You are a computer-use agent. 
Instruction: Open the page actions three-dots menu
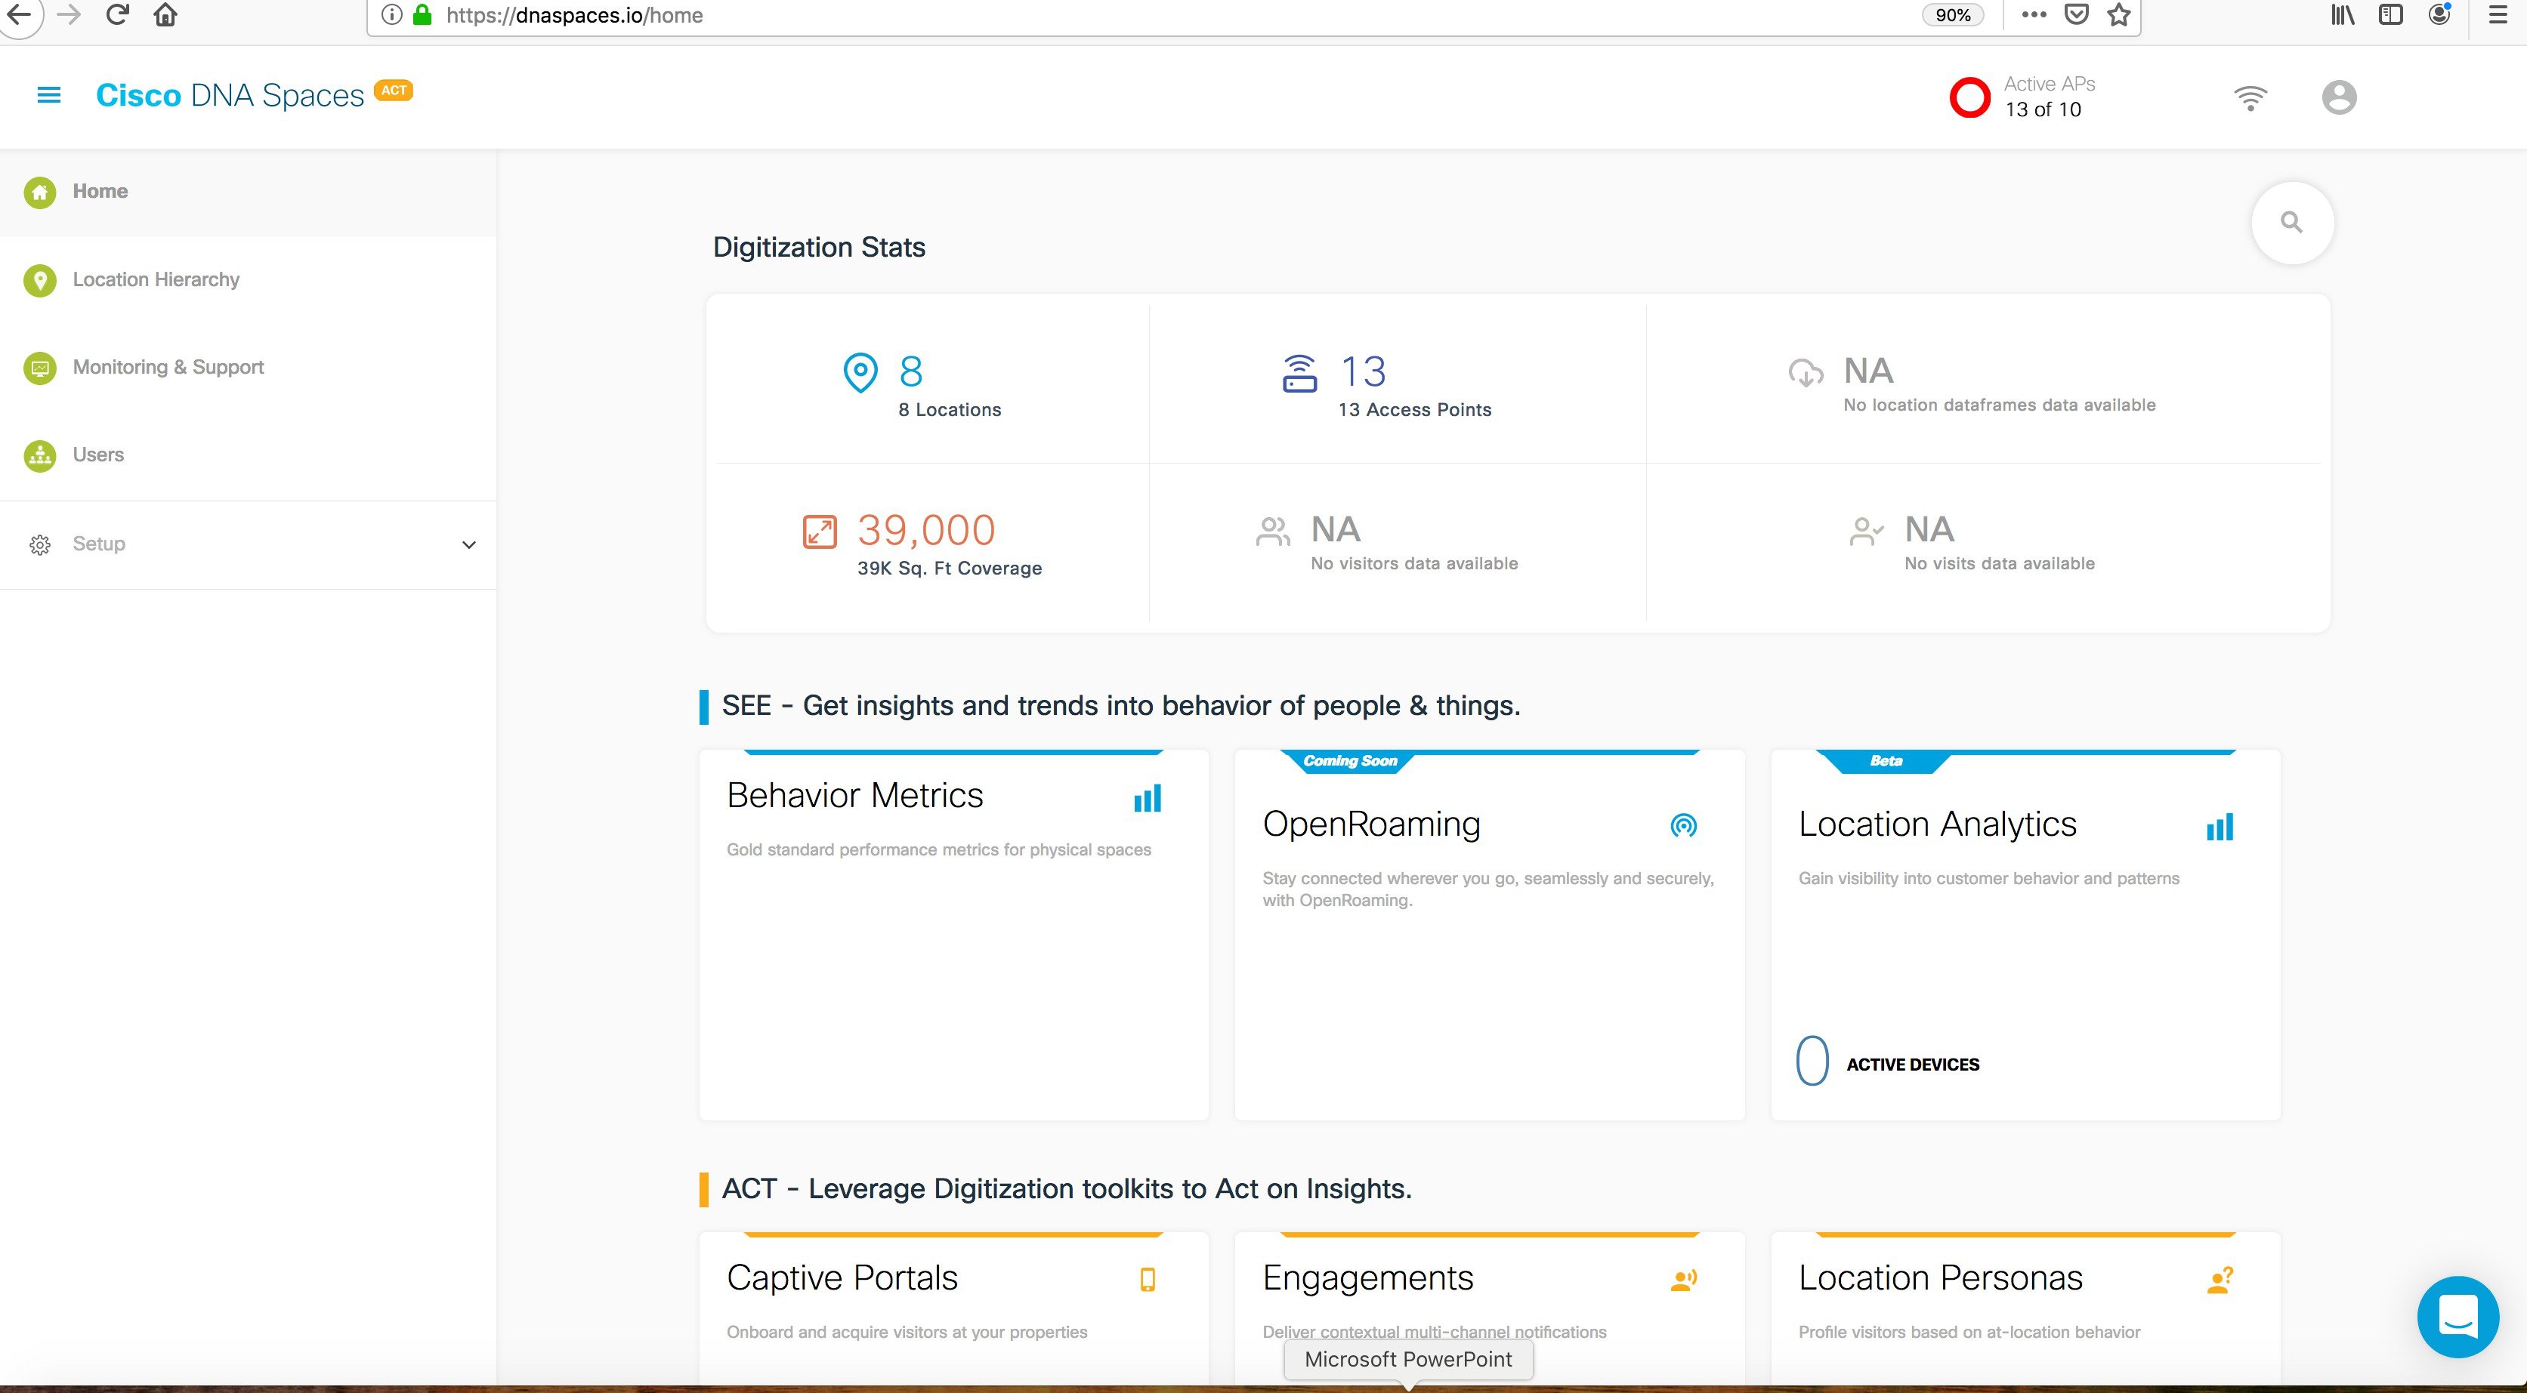[2034, 14]
